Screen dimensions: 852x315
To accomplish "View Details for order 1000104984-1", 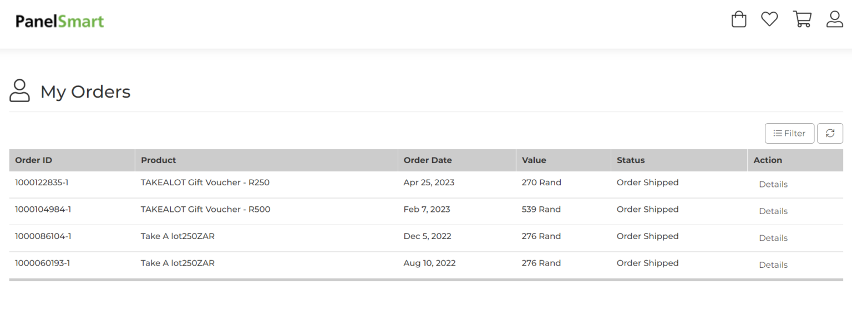I will (773, 211).
